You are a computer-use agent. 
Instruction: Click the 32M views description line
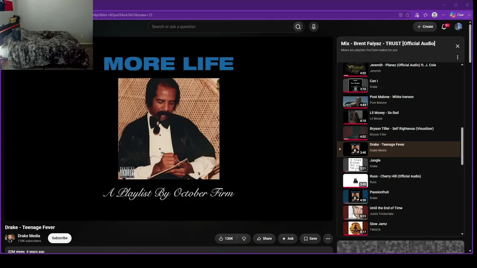click(26, 252)
